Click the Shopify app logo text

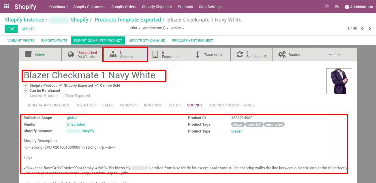(25, 7)
